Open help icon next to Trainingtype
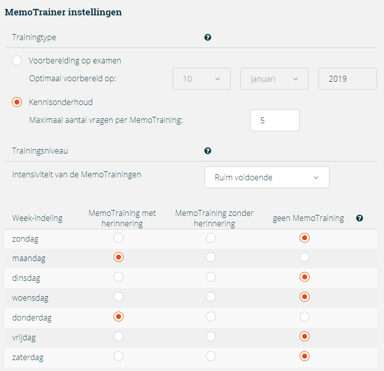 click(x=208, y=38)
